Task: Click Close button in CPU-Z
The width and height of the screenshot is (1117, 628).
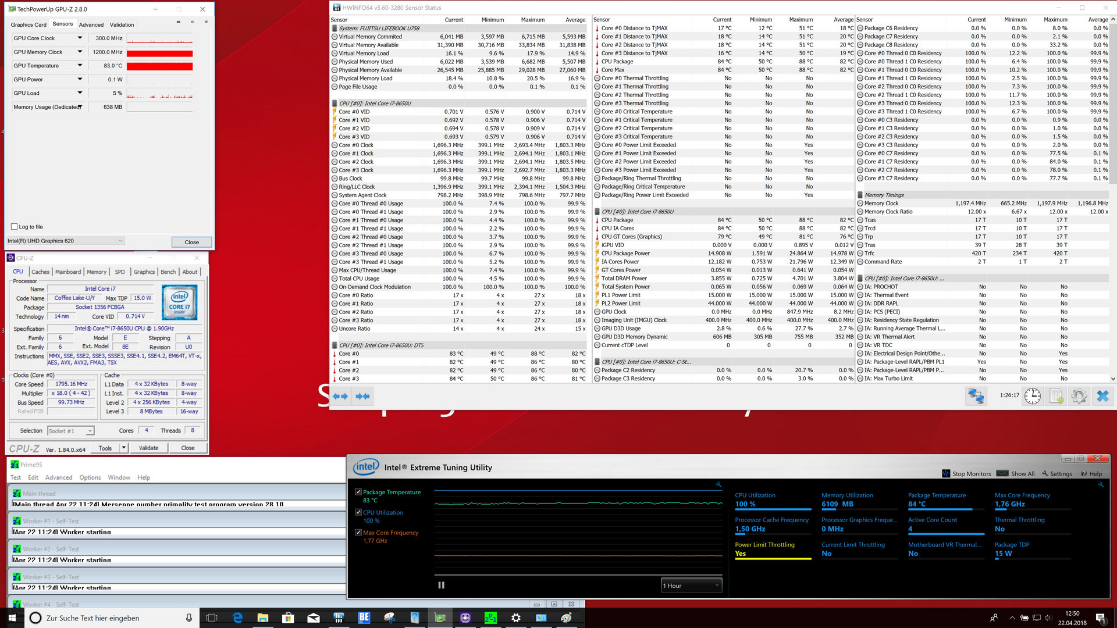Action: [187, 448]
